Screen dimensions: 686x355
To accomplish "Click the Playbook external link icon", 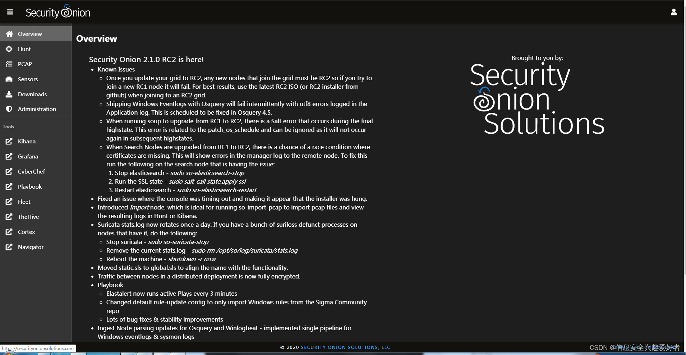I will click(9, 186).
